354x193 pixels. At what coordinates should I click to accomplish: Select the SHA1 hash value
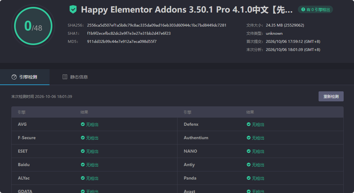(129, 33)
